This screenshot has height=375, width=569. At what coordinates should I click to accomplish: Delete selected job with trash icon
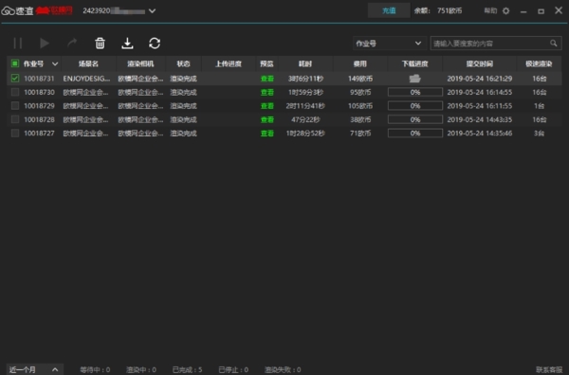click(100, 44)
